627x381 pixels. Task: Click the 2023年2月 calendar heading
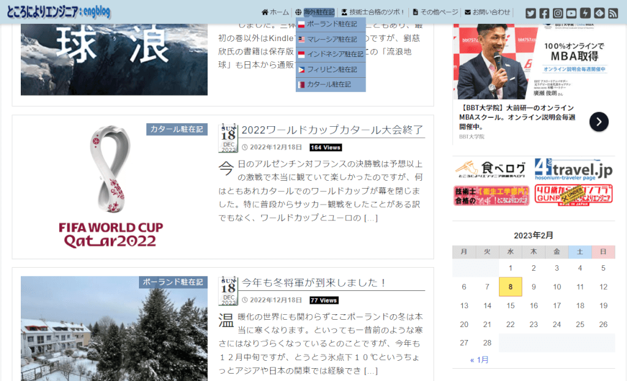(x=533, y=235)
